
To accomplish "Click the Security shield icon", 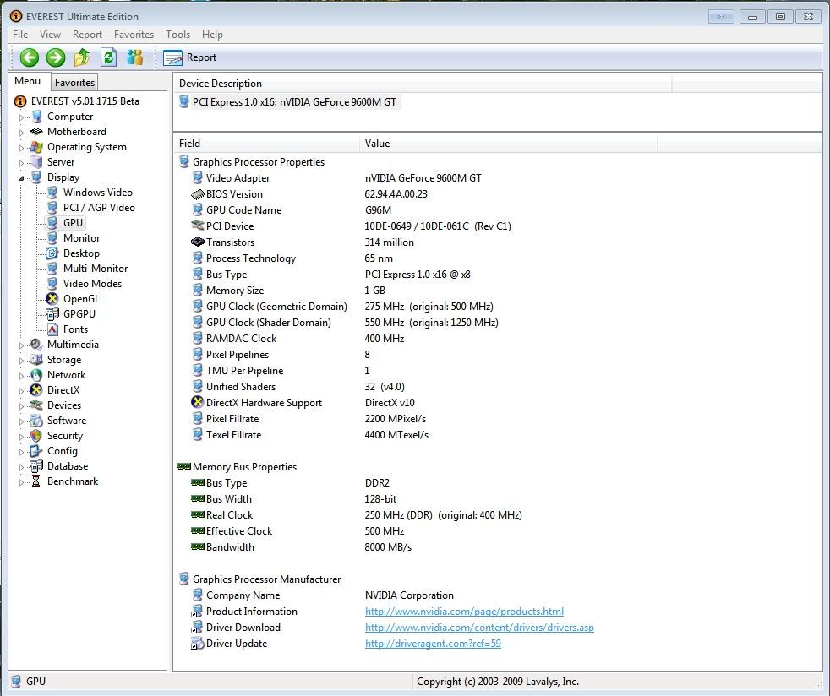I will click(36, 436).
